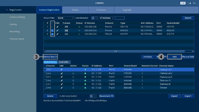The height and width of the screenshot is (112, 199).
Task: Click the search text input field
Action: pyautogui.click(x=120, y=18)
